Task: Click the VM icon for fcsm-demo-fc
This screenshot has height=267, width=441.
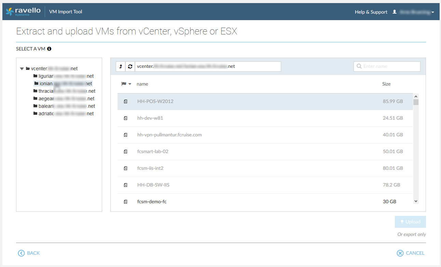Action: click(125, 202)
